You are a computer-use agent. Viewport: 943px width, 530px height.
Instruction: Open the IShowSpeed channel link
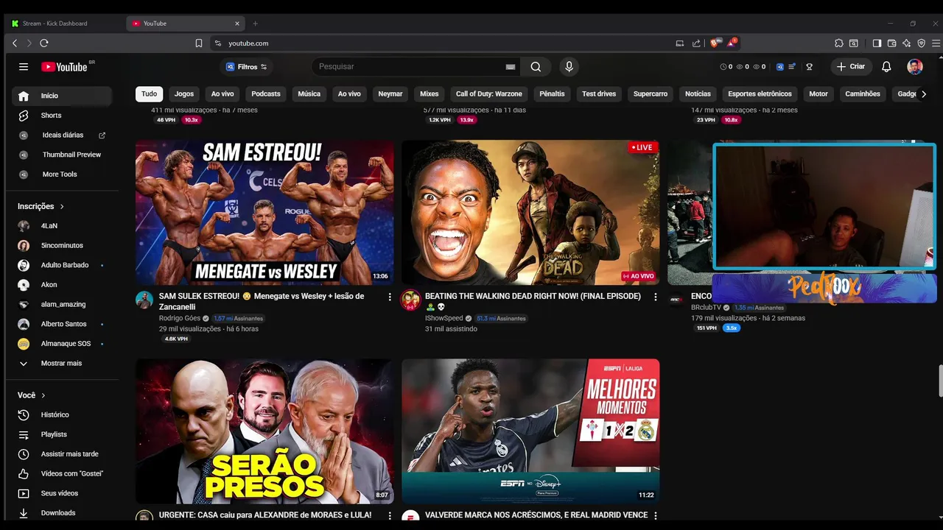(444, 319)
